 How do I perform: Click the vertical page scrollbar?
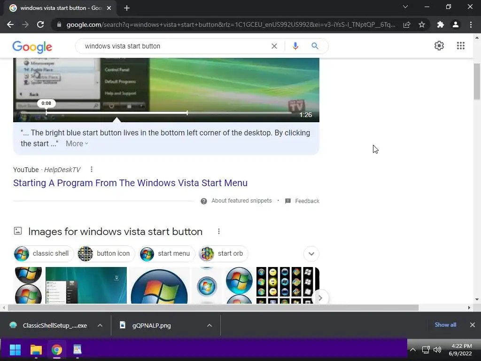coord(477,82)
